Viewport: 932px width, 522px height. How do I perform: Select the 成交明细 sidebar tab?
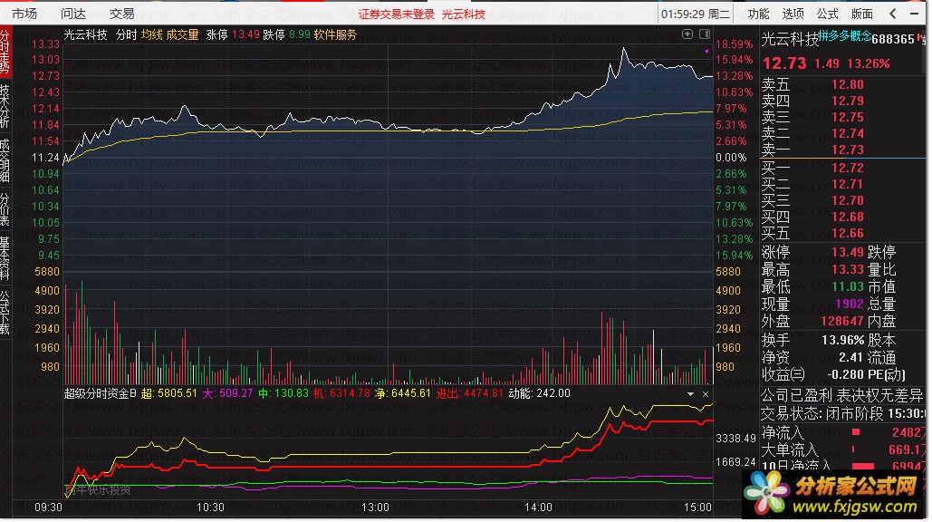[x=5, y=159]
